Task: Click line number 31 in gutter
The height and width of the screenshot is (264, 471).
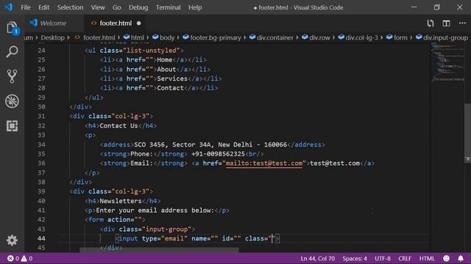Action: click(41, 116)
